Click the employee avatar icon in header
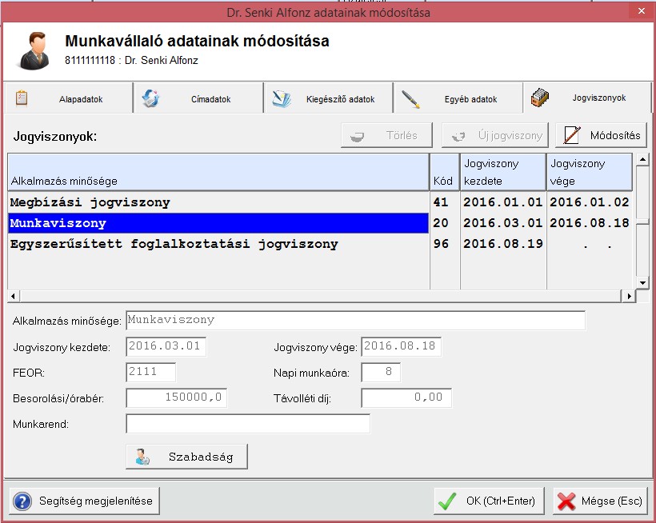 click(34, 50)
